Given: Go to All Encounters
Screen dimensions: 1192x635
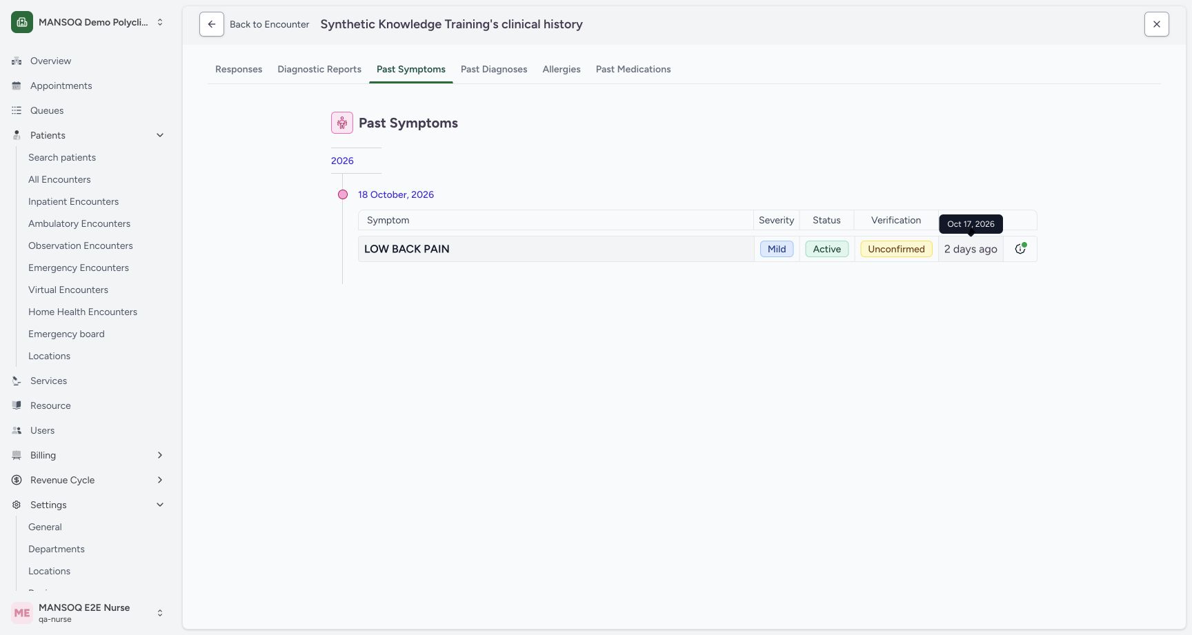Looking at the screenshot, I should pyautogui.click(x=59, y=179).
